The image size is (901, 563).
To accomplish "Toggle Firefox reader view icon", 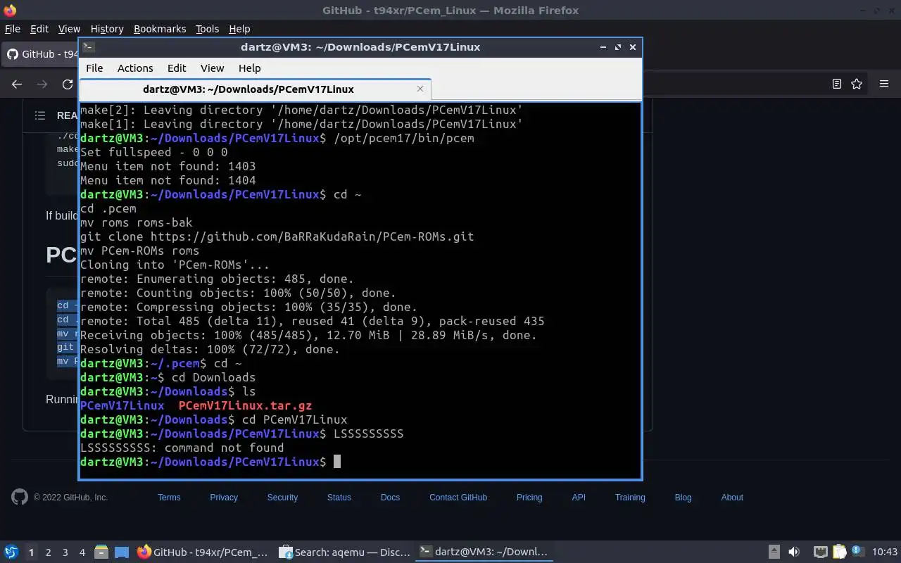I will point(837,84).
